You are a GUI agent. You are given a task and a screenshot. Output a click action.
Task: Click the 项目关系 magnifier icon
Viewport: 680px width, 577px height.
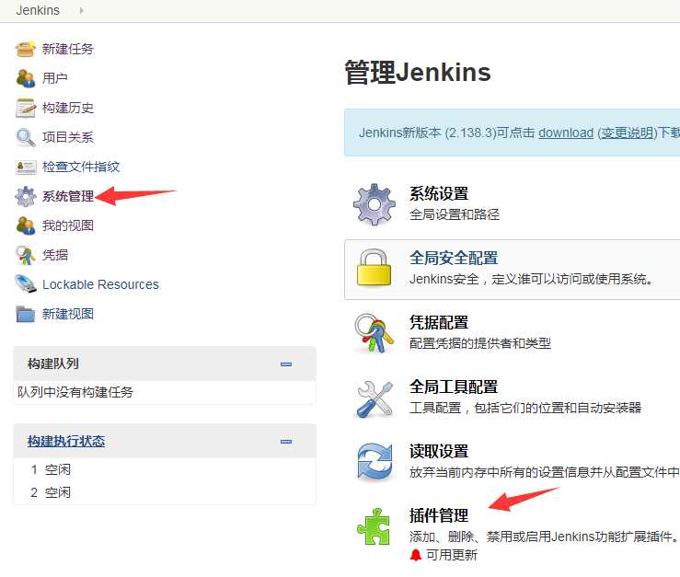point(25,137)
